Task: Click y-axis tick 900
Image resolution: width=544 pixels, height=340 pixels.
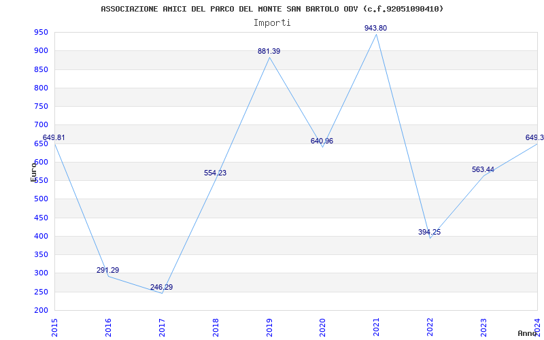Action: coord(41,51)
